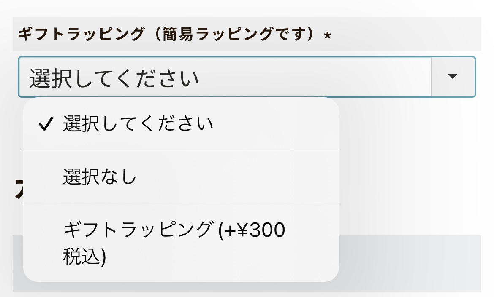
Task: Click the ギフトラッピング word in the third option
Action: tap(137, 230)
